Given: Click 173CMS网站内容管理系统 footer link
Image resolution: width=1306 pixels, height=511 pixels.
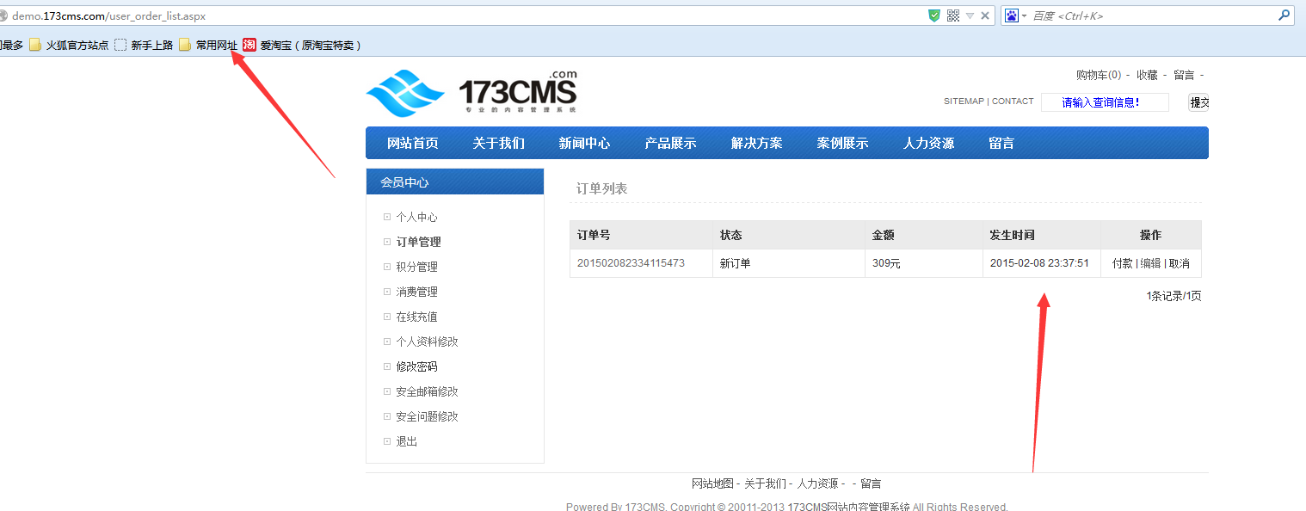Looking at the screenshot, I should (848, 506).
